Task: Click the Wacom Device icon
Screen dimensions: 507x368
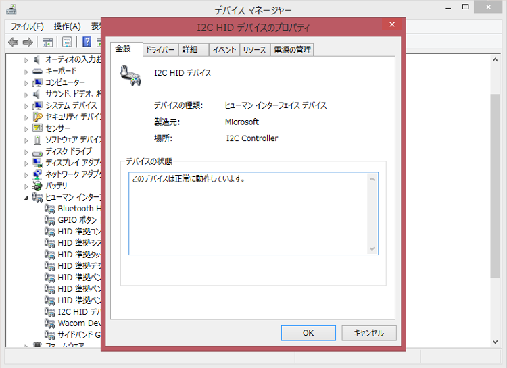Action: click(49, 323)
